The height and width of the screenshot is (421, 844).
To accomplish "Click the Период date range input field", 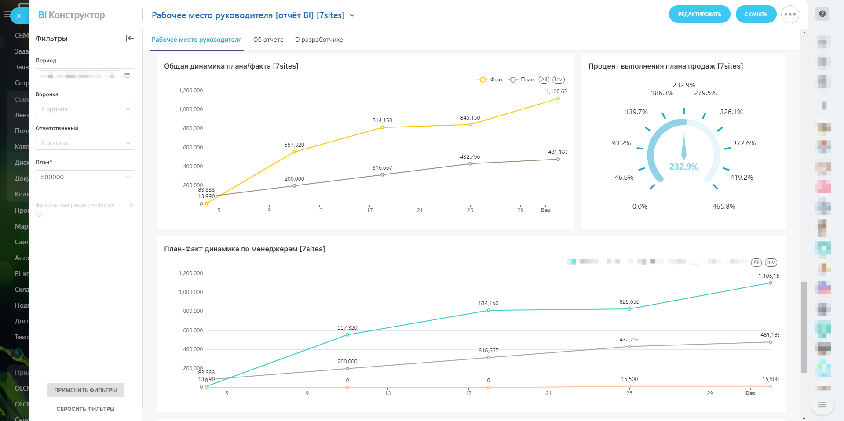I will [x=79, y=75].
